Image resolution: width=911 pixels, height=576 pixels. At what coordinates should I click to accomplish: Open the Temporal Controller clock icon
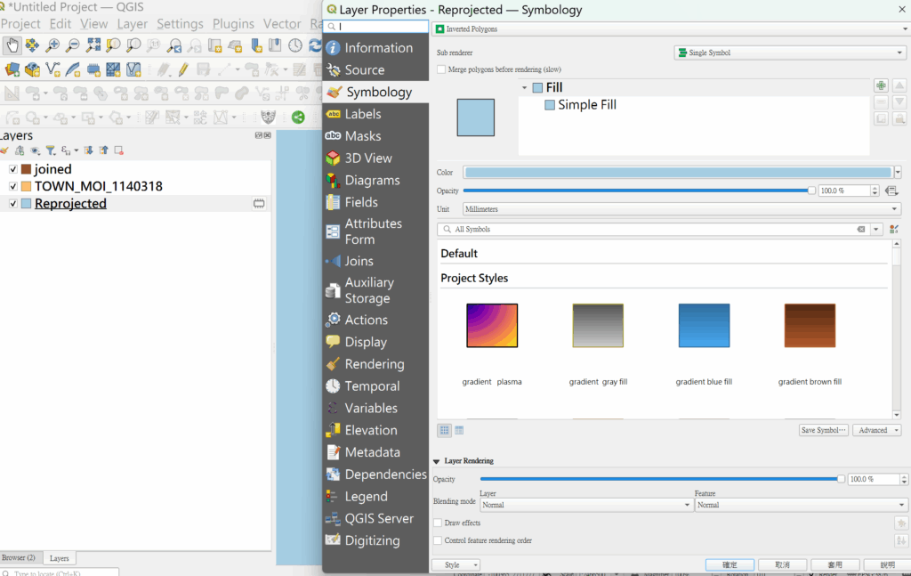295,45
